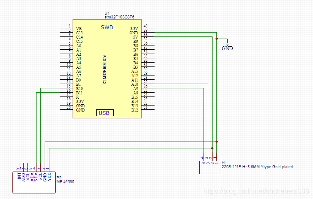Click pin number 38 on U1
Screen dimensions: 313x199
point(146,35)
